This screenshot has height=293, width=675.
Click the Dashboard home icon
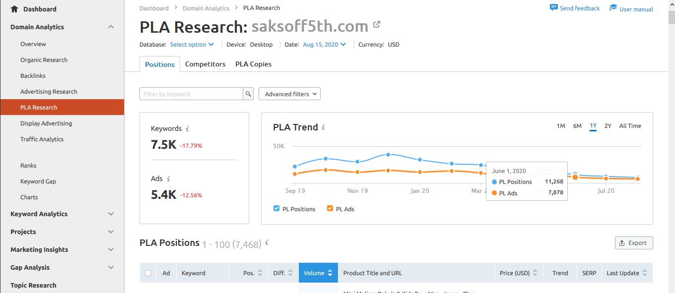coord(14,9)
